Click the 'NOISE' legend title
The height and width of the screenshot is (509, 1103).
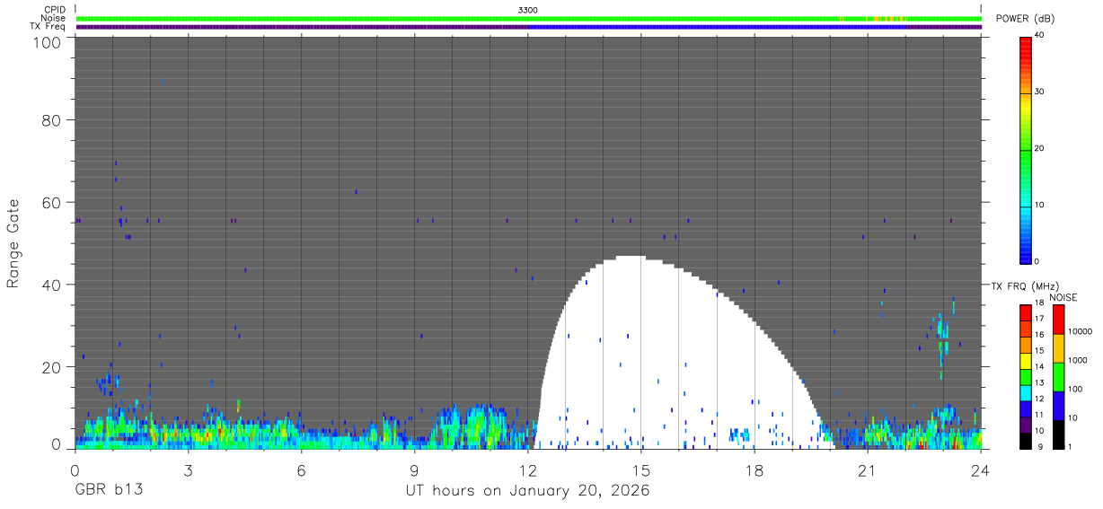click(x=1063, y=297)
